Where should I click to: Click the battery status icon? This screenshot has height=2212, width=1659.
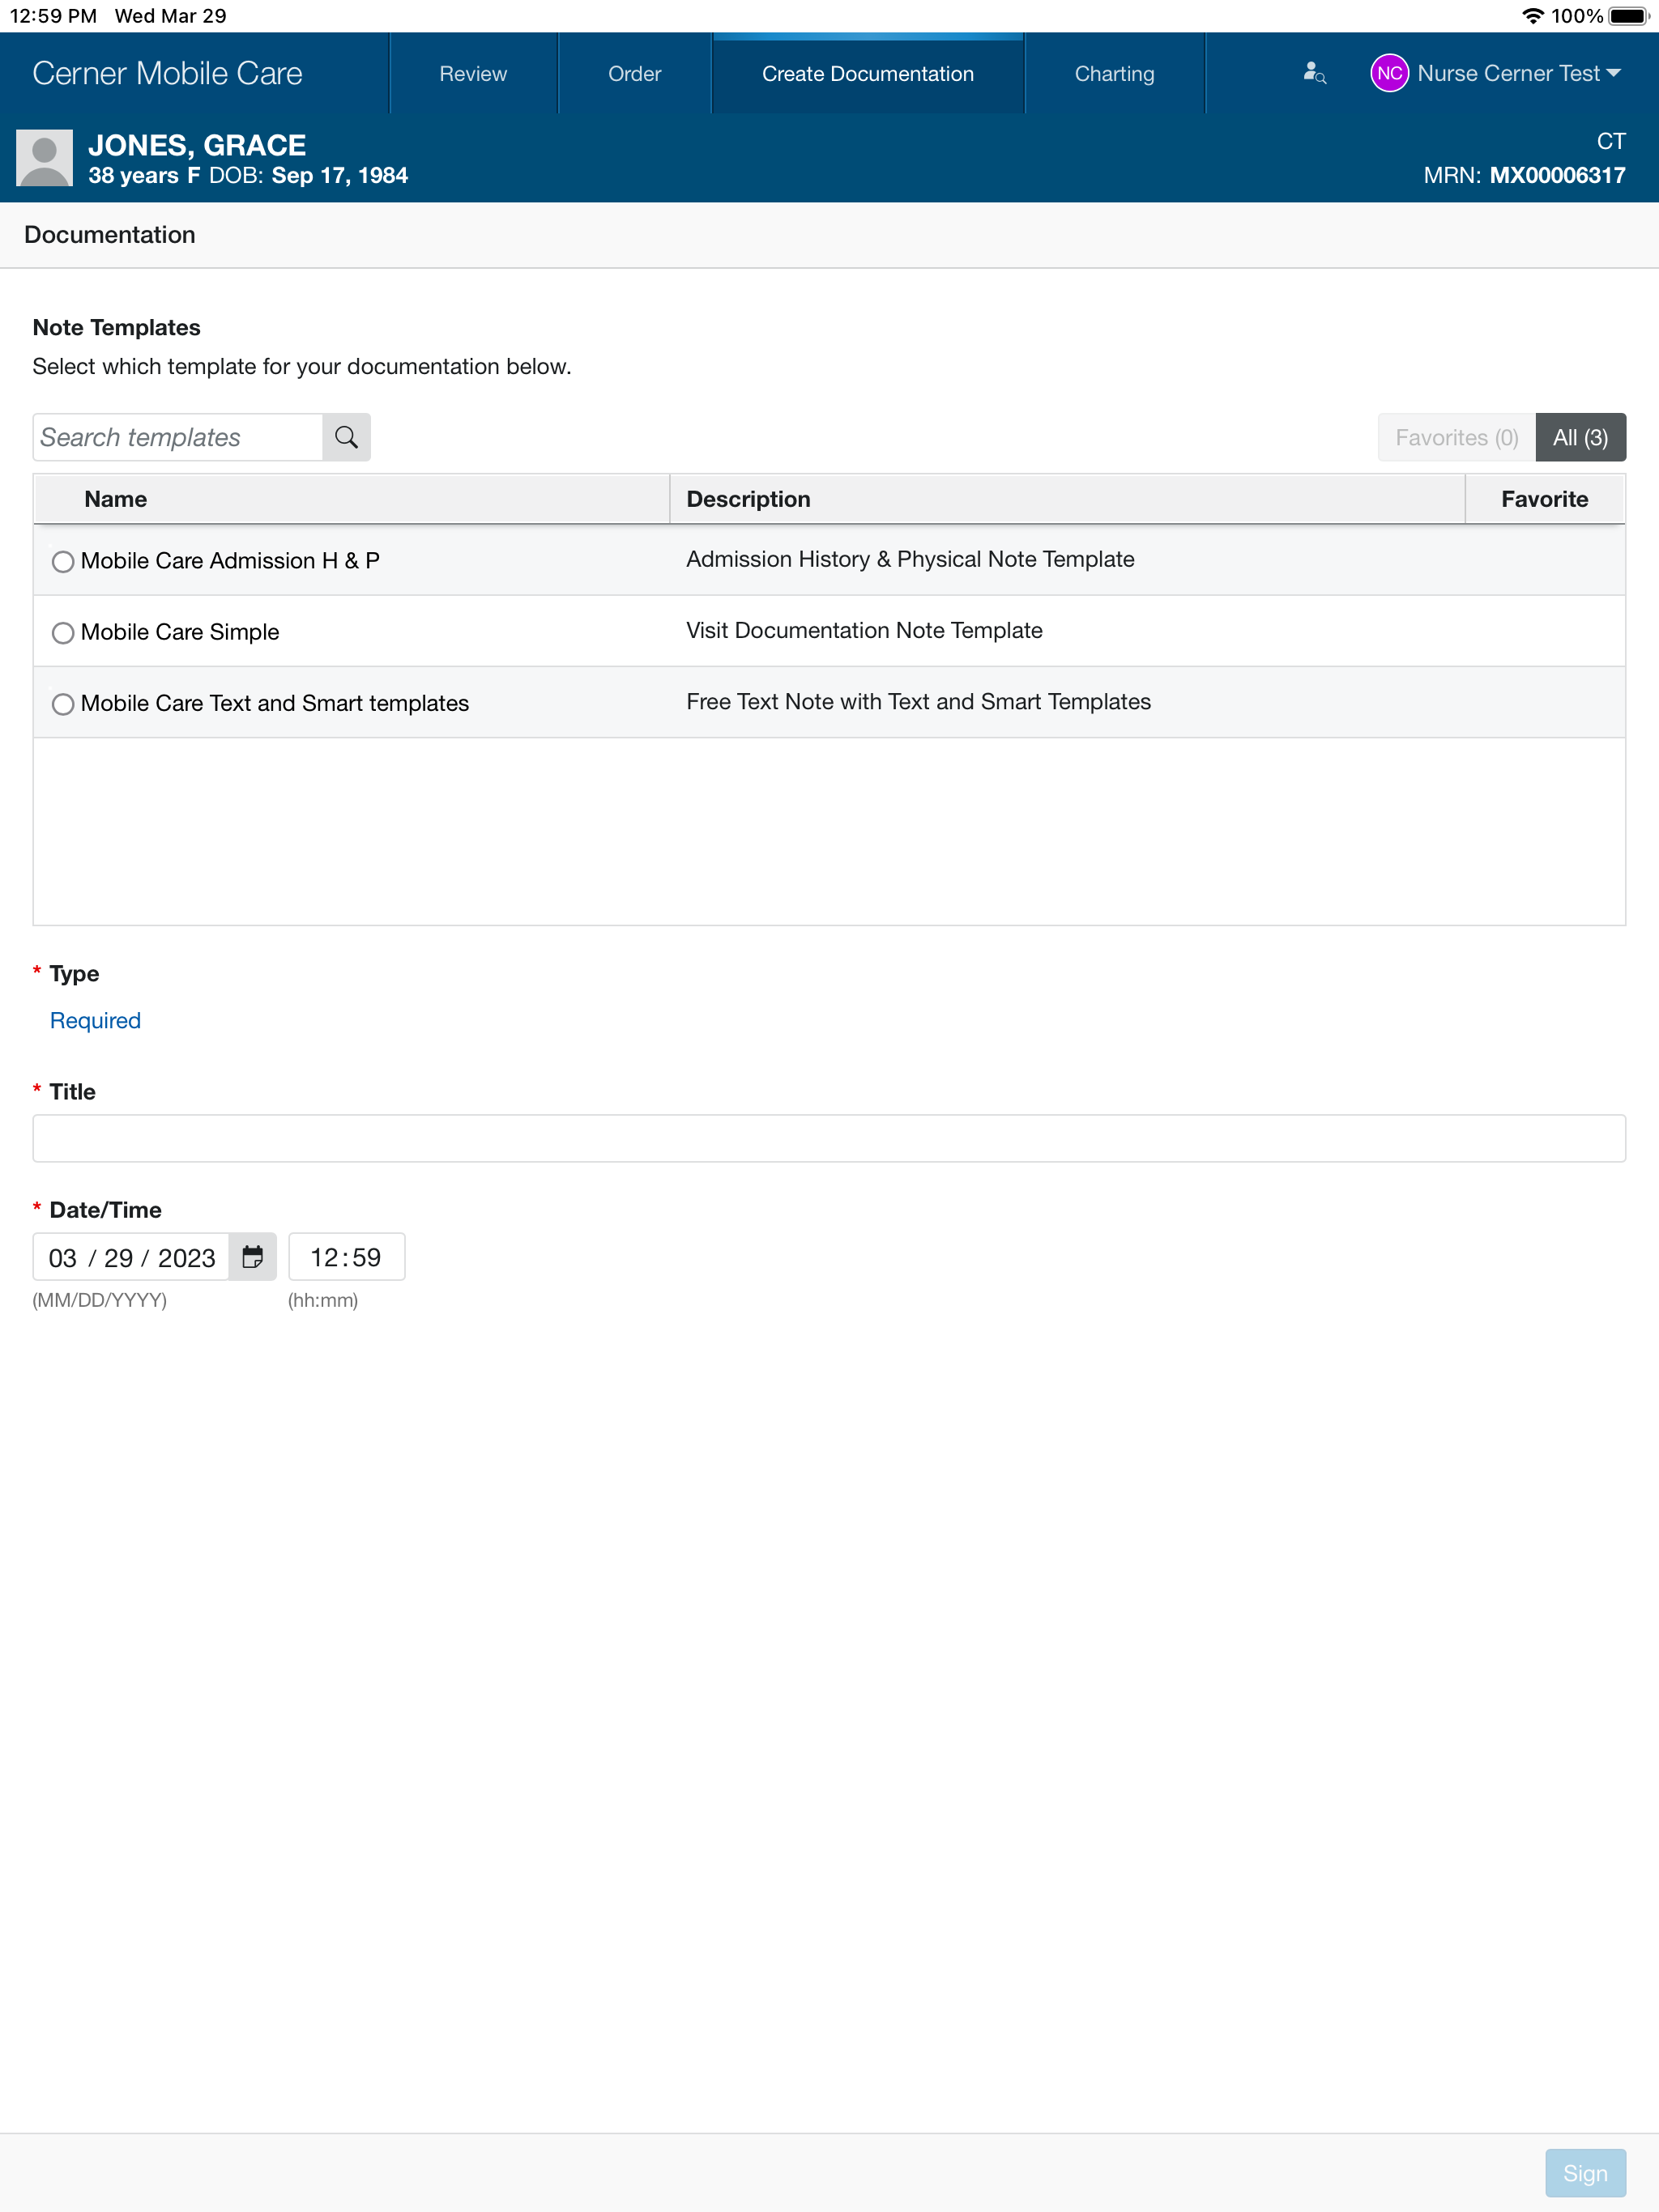pyautogui.click(x=1628, y=16)
